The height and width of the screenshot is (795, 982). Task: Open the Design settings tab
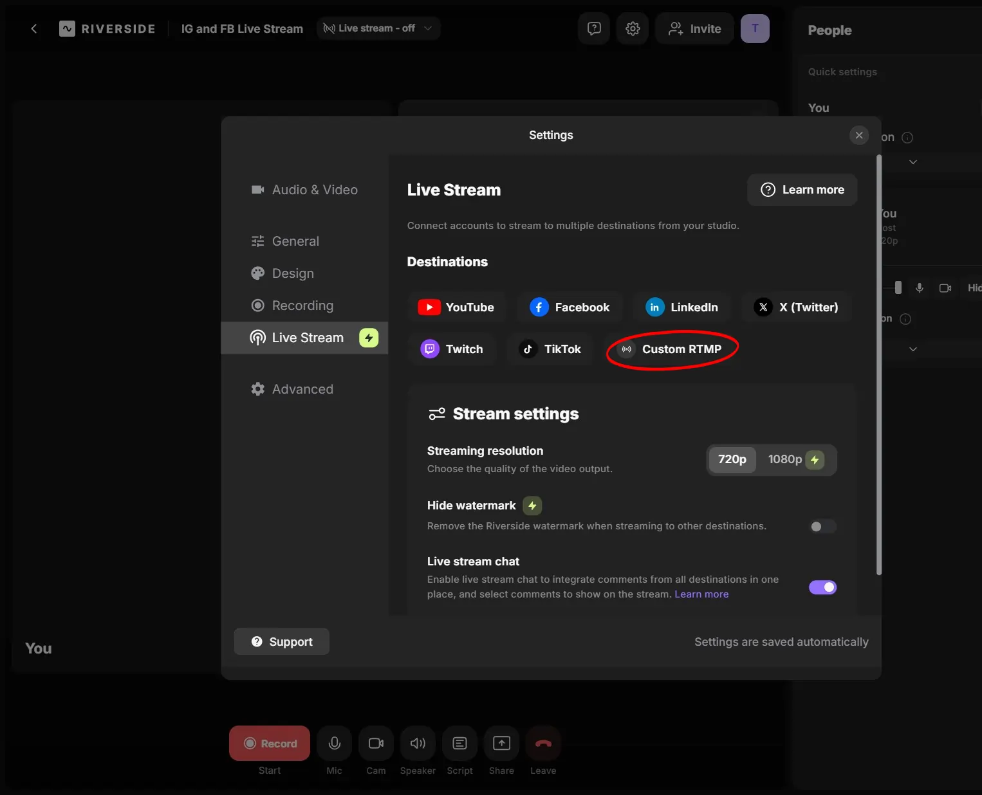[304, 273]
